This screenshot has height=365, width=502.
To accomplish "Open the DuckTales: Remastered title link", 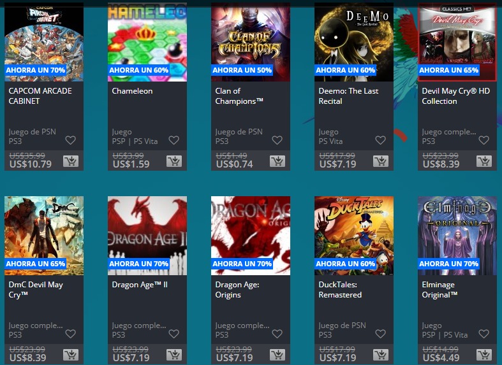I will (340, 290).
